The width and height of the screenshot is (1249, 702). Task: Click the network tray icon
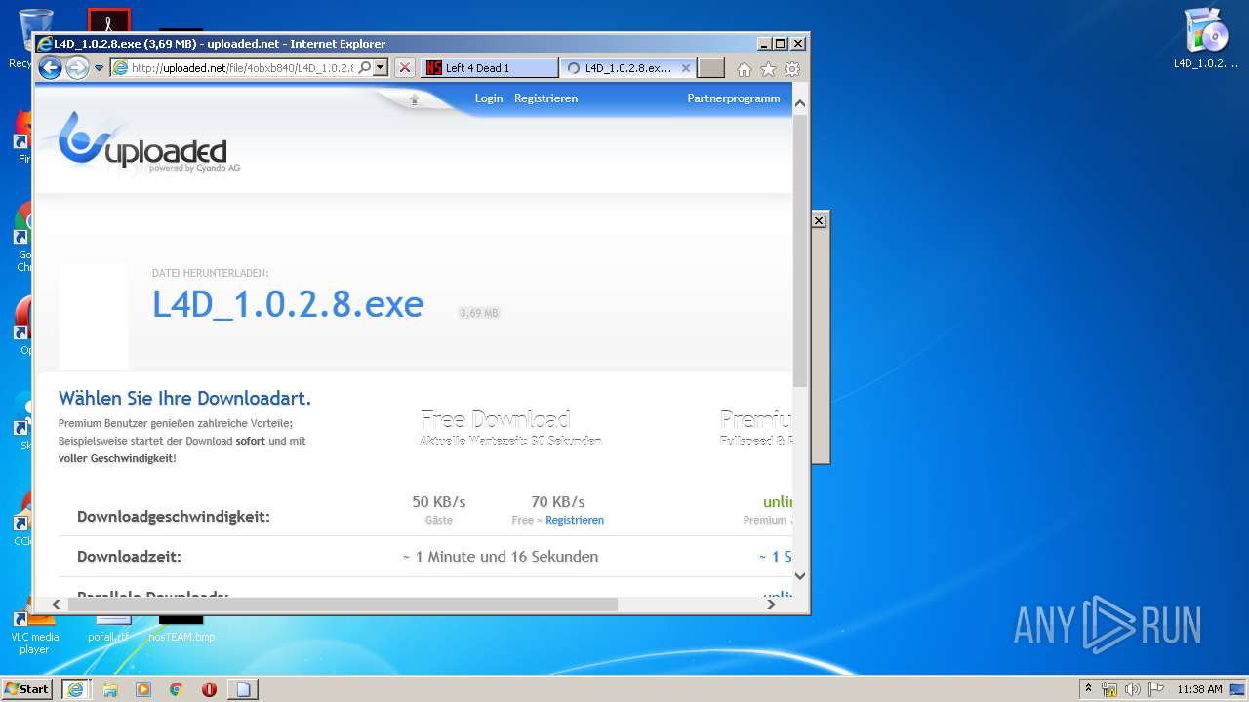click(x=1109, y=689)
